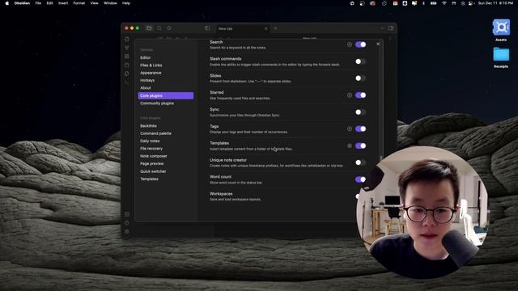Open the Hotkeys settings section
This screenshot has height=291, width=518.
coord(166,81)
